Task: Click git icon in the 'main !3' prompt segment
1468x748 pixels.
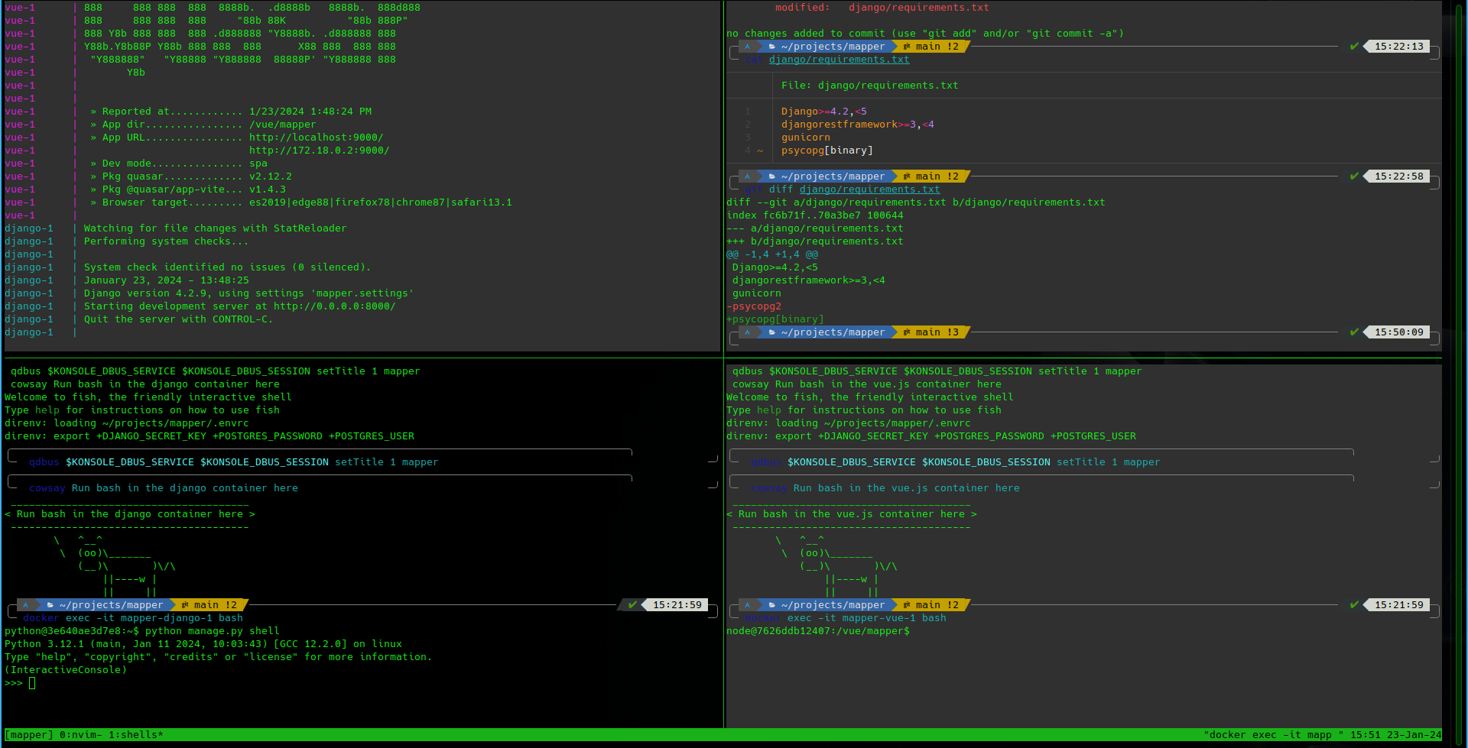Action: (x=907, y=332)
